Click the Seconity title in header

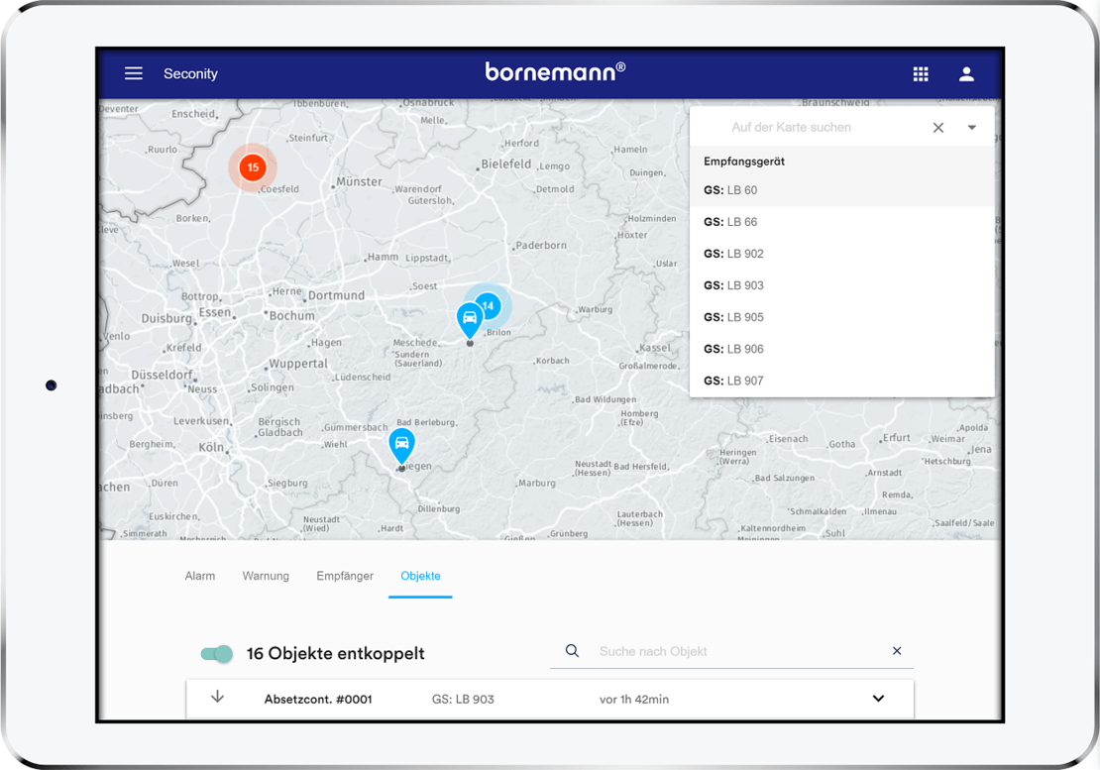click(191, 73)
